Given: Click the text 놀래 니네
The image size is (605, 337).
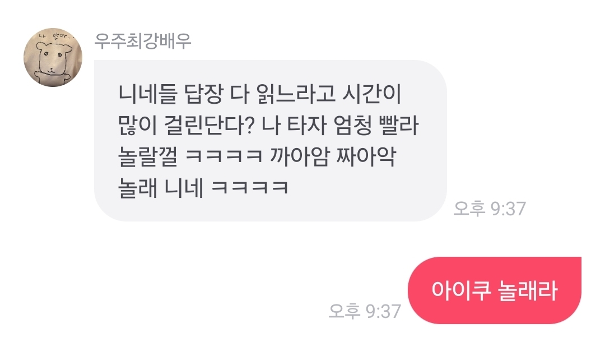Looking at the screenshot, I should pos(161,188).
